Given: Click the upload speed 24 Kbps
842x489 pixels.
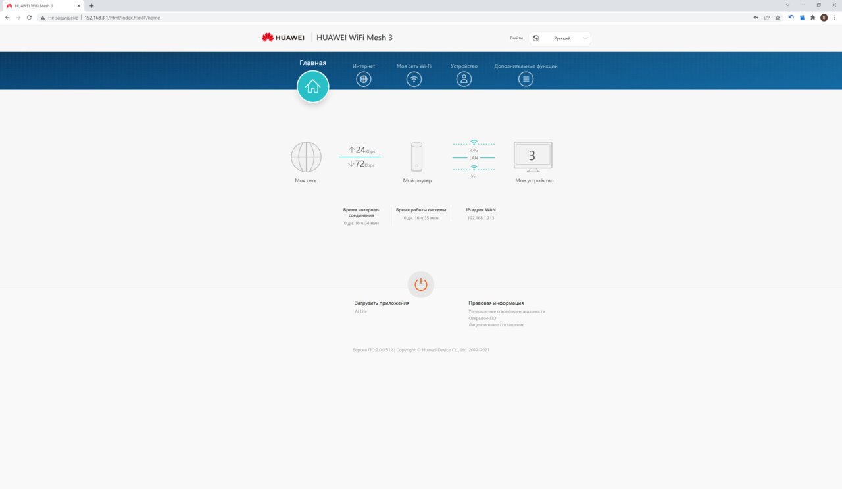Looking at the screenshot, I should point(360,150).
